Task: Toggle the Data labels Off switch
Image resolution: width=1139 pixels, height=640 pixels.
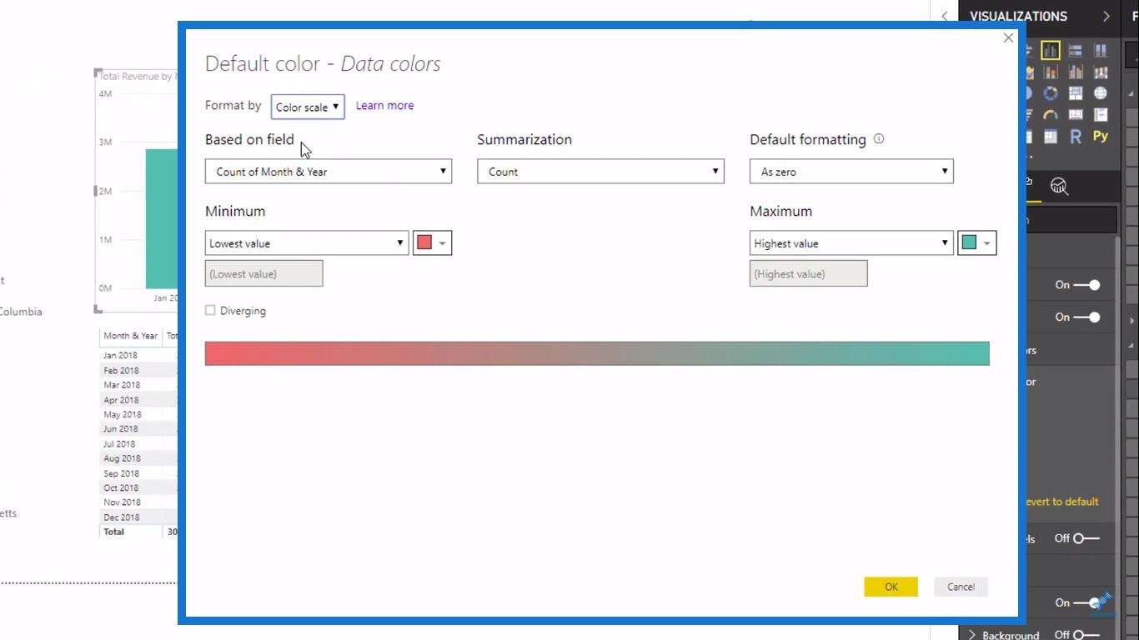Action: (1086, 538)
